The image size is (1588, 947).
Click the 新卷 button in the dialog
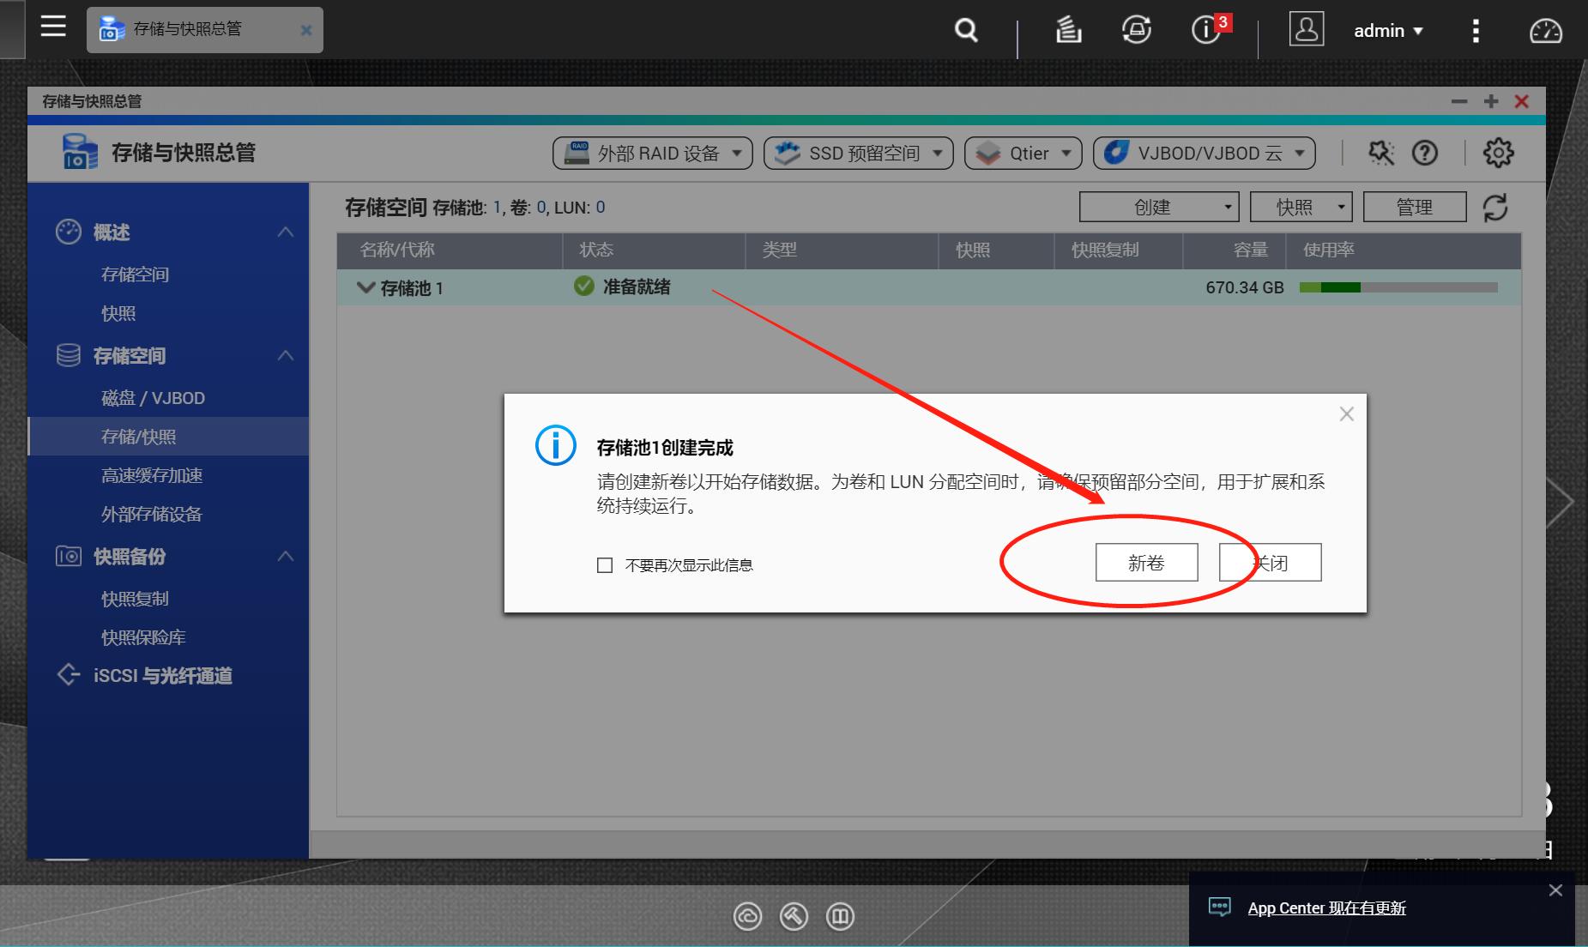tap(1148, 562)
